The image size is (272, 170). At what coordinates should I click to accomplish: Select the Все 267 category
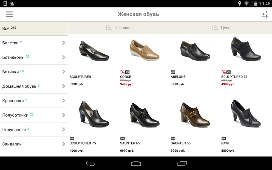pos(34,28)
